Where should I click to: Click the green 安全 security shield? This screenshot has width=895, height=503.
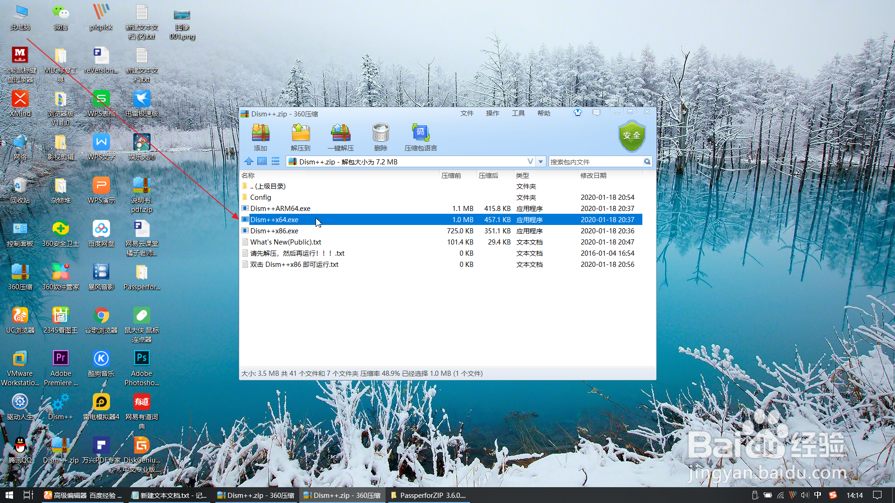[632, 136]
